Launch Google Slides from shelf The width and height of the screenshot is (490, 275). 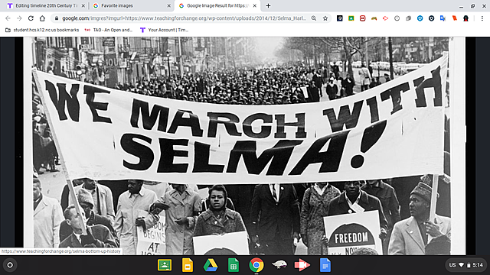(188, 265)
